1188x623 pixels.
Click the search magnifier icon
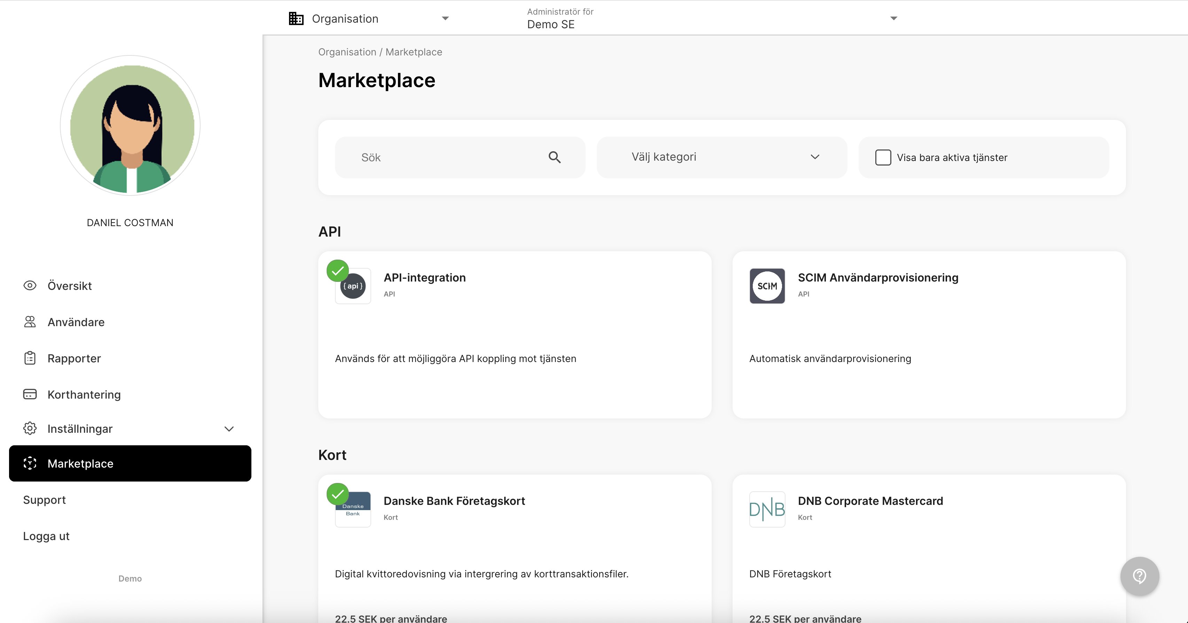pos(554,157)
